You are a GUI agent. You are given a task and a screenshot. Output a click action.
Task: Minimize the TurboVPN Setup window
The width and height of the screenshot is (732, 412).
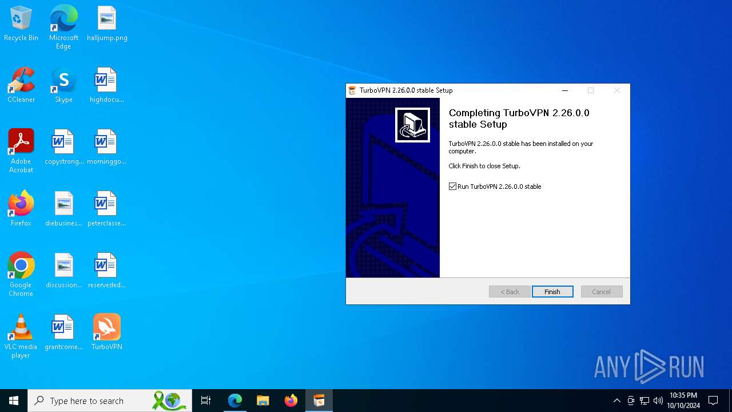[x=565, y=90]
